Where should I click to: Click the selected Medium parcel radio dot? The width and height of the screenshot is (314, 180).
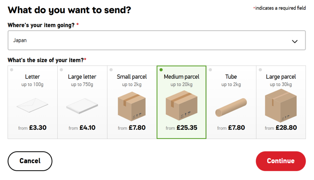(161, 70)
